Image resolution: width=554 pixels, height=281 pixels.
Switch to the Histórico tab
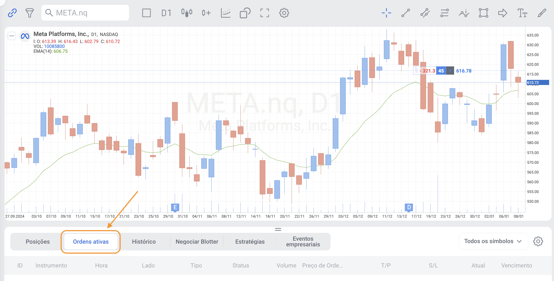click(144, 241)
